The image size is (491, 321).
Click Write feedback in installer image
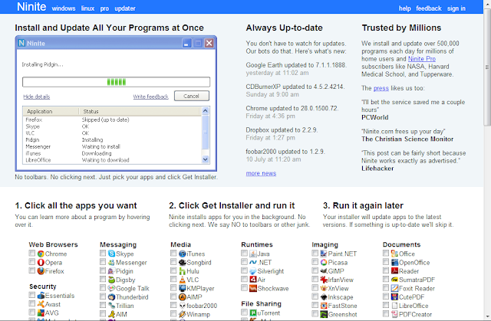[x=150, y=97]
